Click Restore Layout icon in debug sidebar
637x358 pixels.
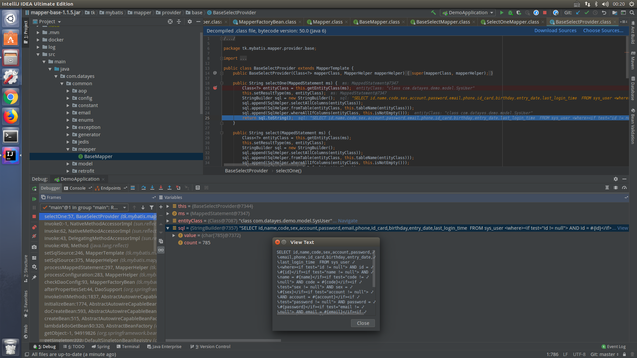[x=34, y=258]
